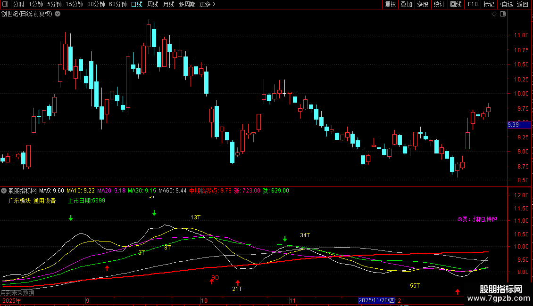This screenshot has height=306, width=533.
Task: Click the 9.39 price label on axis
Action: click(519, 125)
